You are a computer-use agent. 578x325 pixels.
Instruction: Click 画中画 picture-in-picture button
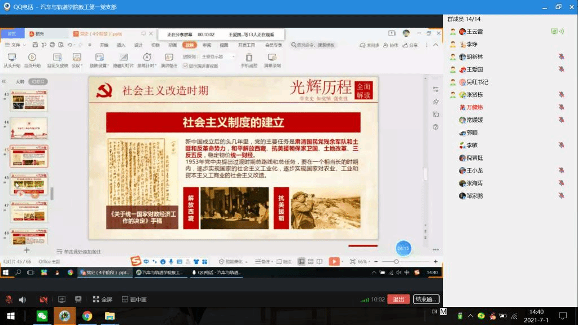click(134, 300)
